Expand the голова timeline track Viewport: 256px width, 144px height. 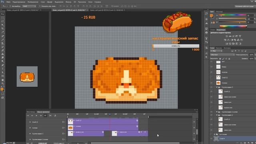tap(30, 128)
